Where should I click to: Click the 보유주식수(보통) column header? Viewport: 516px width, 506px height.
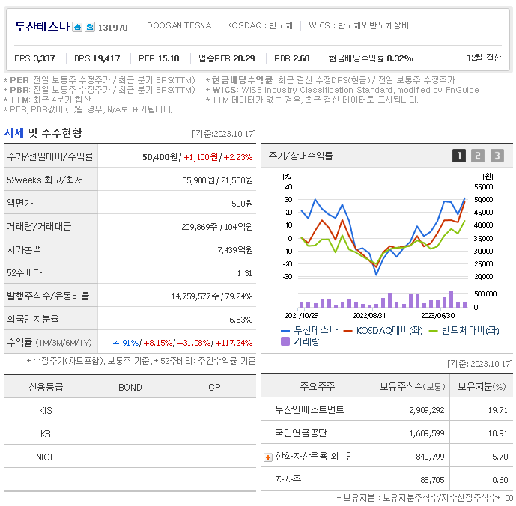click(x=412, y=386)
